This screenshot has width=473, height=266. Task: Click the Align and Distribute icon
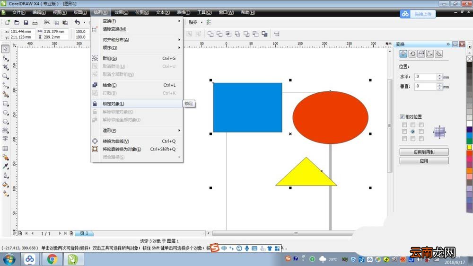click(277, 34)
